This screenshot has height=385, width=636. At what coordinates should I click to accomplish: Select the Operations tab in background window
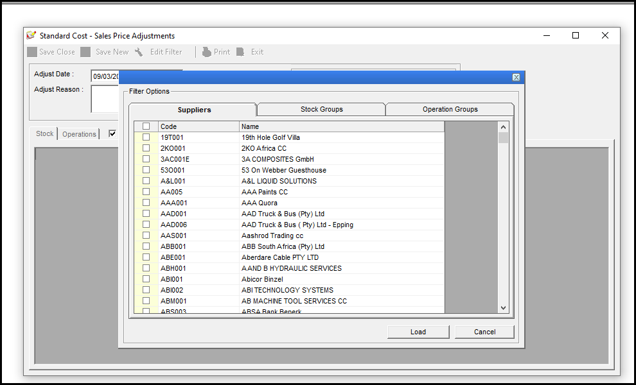coord(79,134)
